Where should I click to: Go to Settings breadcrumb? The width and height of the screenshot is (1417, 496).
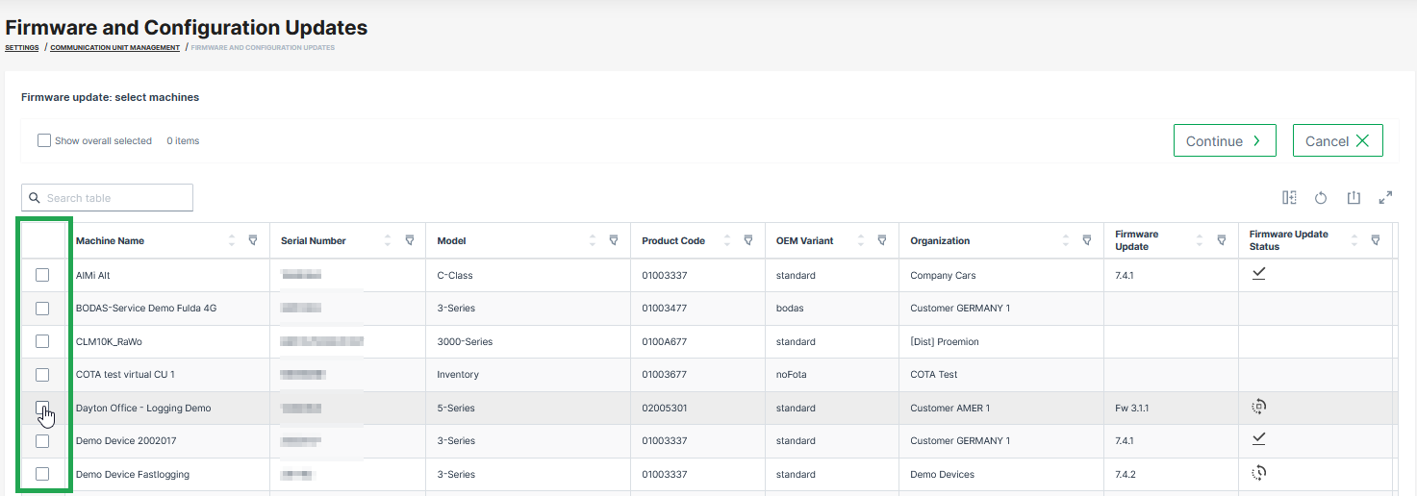click(x=22, y=47)
